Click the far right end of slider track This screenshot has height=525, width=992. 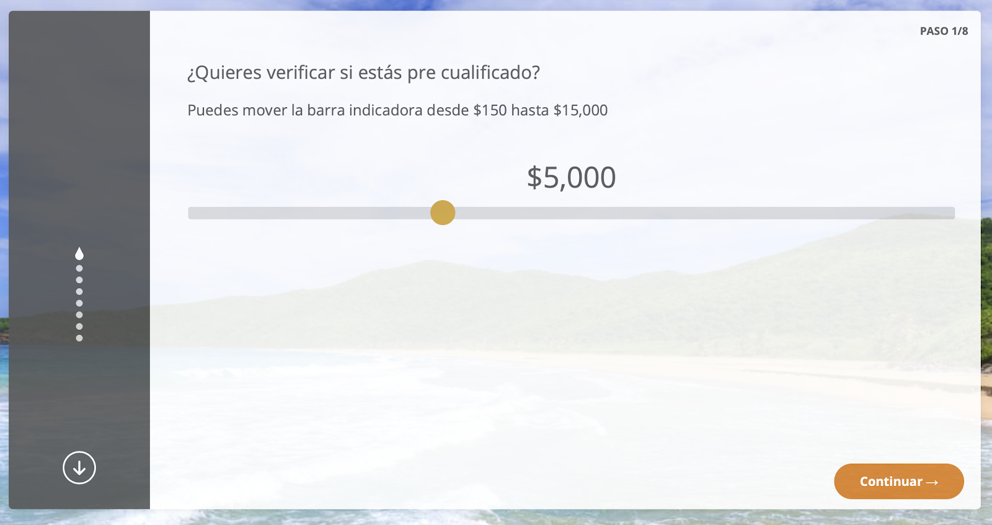coord(952,213)
